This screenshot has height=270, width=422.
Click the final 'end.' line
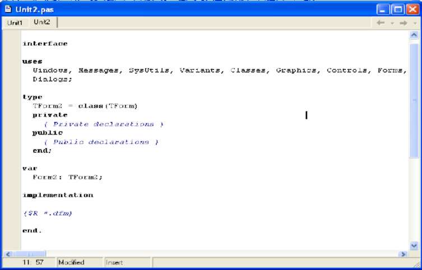pyautogui.click(x=33, y=231)
